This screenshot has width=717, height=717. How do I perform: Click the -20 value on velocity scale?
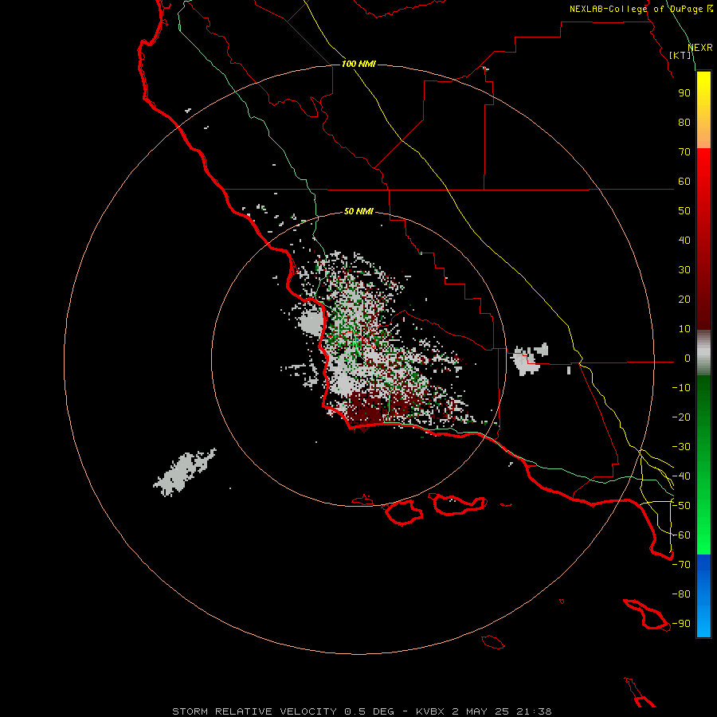681,417
